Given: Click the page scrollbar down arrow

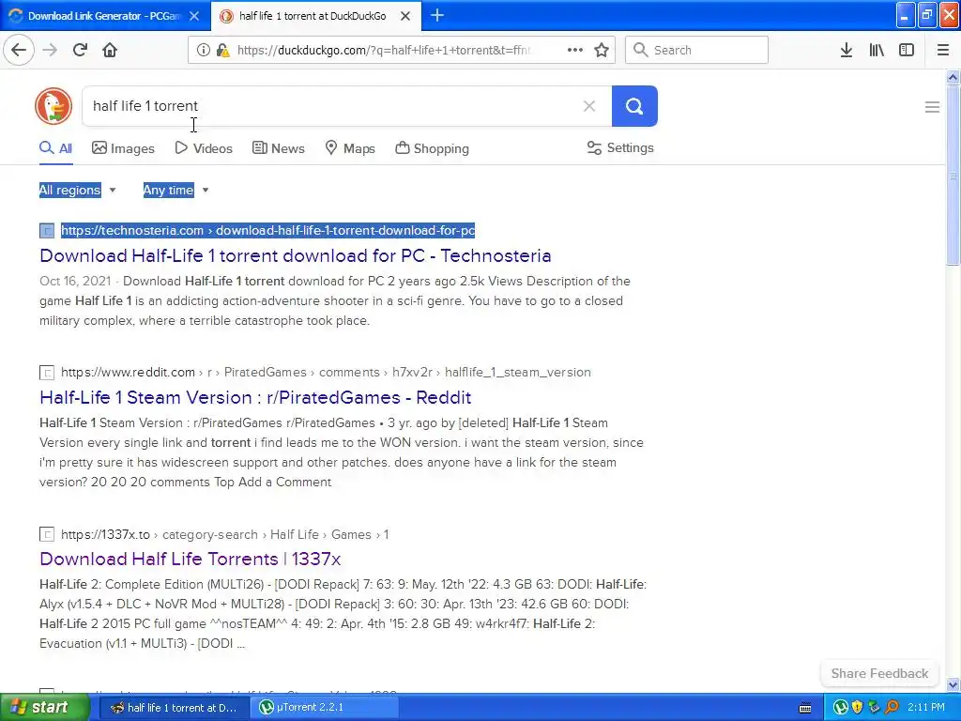Looking at the screenshot, I should pyautogui.click(x=953, y=684).
